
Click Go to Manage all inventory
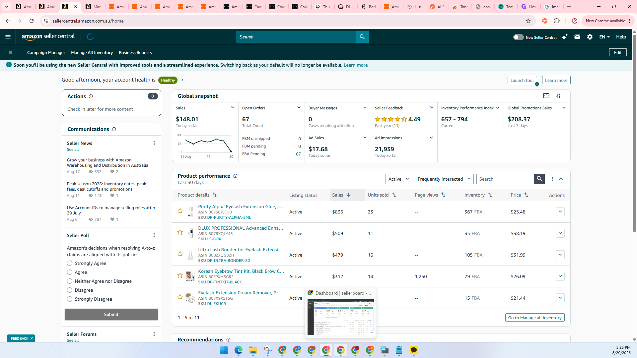pyautogui.click(x=535, y=318)
